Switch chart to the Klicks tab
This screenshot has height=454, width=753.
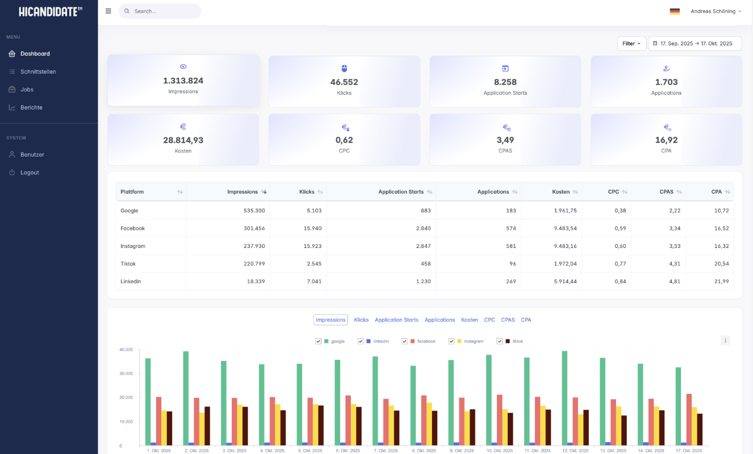[361, 320]
